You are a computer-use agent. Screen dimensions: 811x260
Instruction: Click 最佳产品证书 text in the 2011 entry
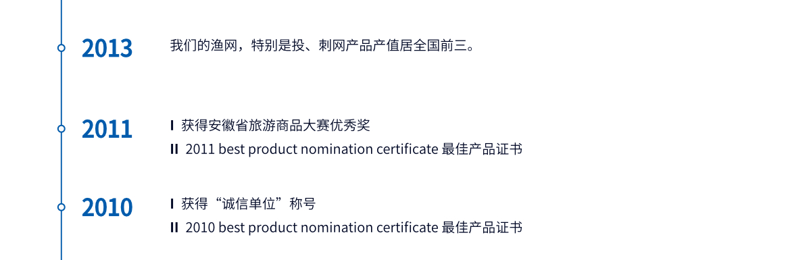pyautogui.click(x=482, y=149)
